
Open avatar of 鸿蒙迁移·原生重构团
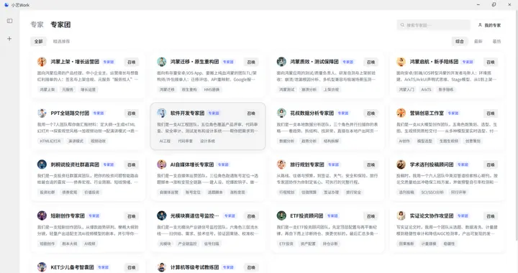pos(162,62)
